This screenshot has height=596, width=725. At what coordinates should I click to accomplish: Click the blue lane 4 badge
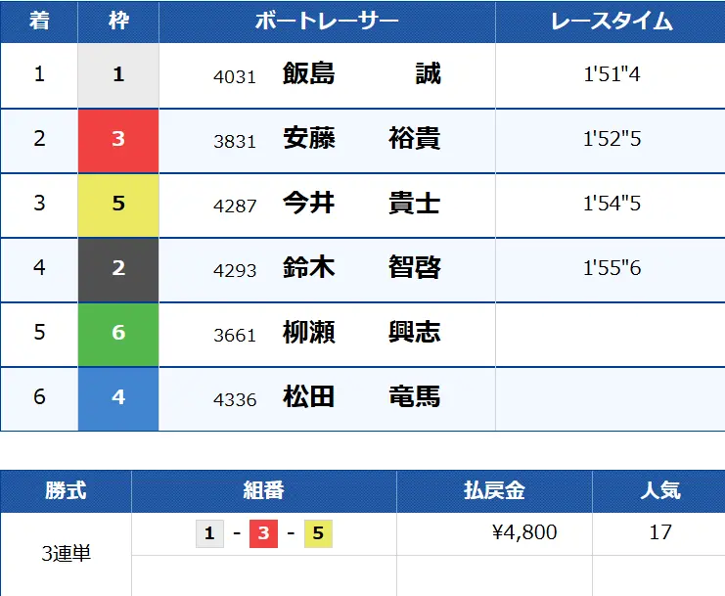coord(118,397)
